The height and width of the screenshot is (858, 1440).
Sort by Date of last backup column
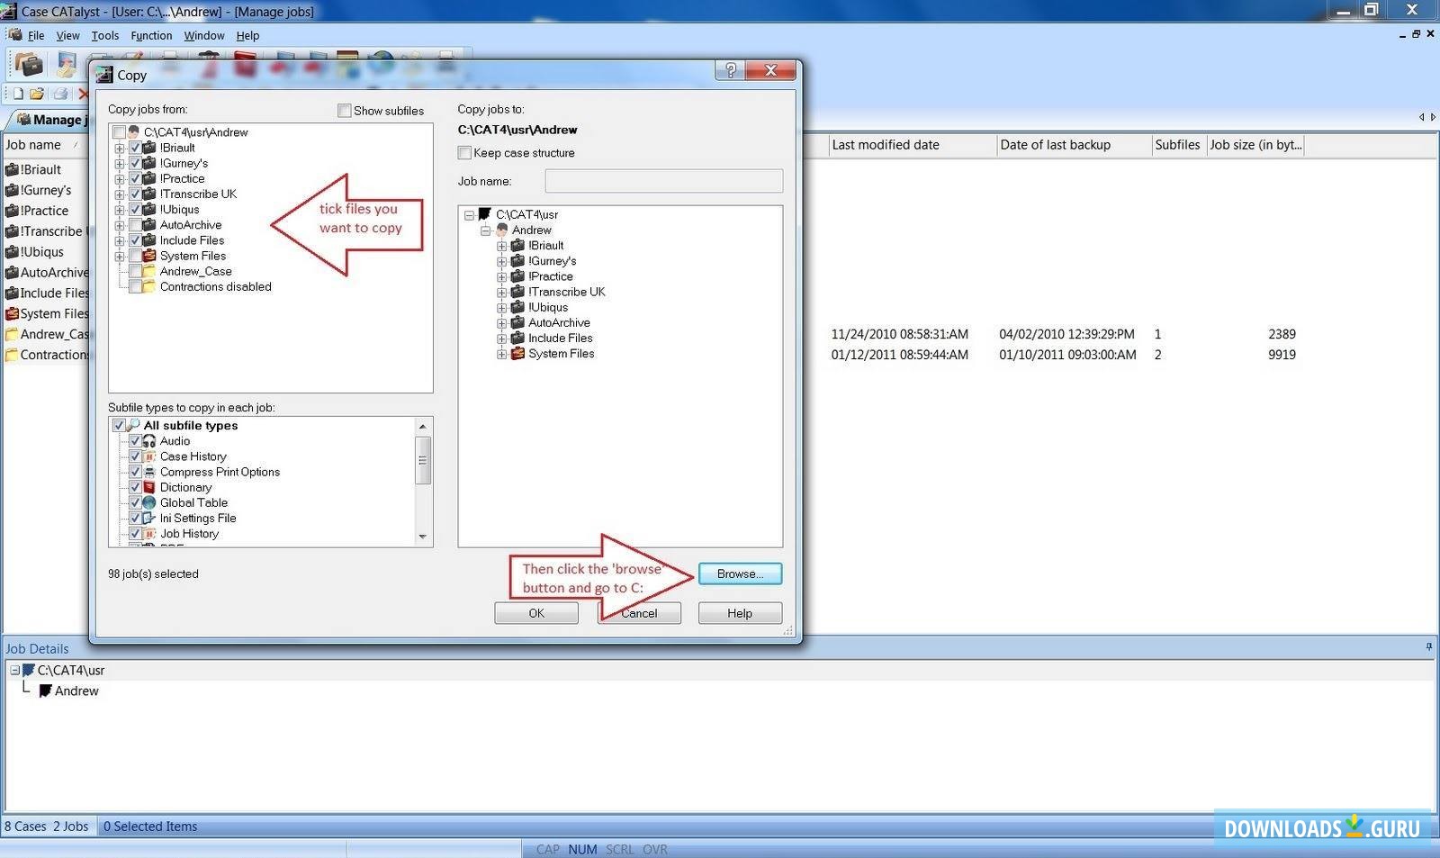click(x=1074, y=145)
